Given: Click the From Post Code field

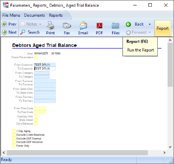Looking at the screenshot, I should pyautogui.click(x=40, y=108).
